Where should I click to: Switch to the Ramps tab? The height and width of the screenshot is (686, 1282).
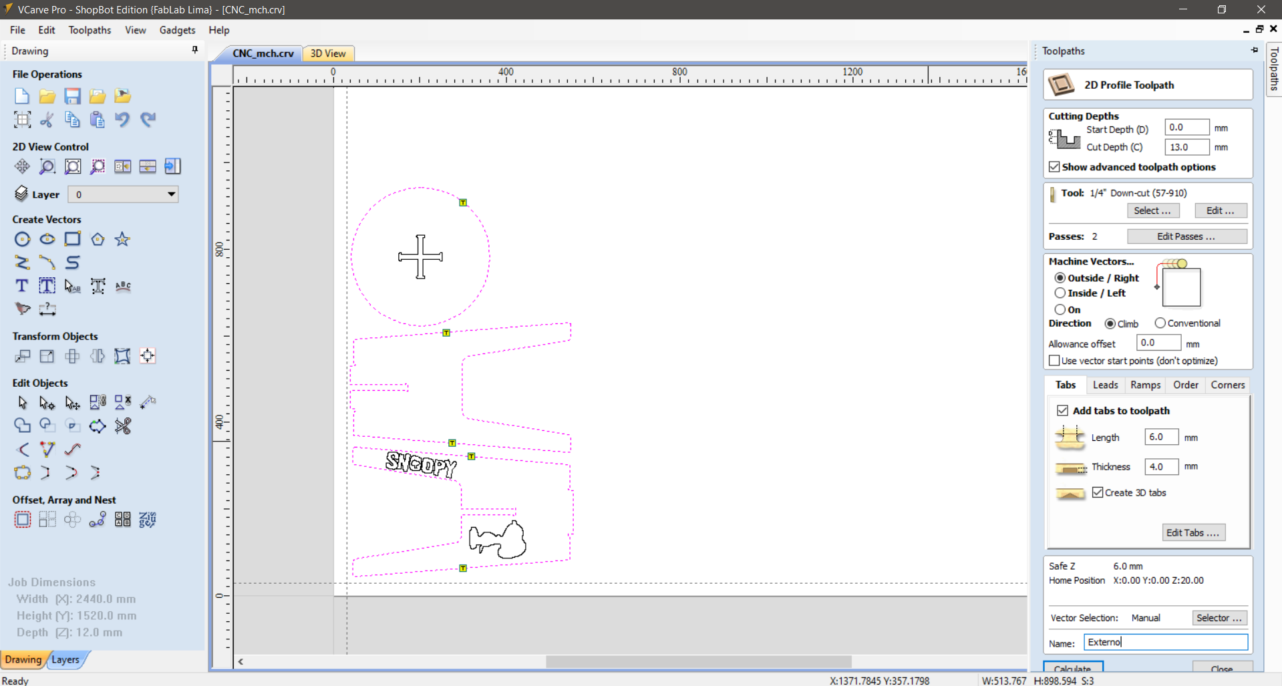(1145, 385)
